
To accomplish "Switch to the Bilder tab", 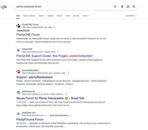I will [41, 16].
